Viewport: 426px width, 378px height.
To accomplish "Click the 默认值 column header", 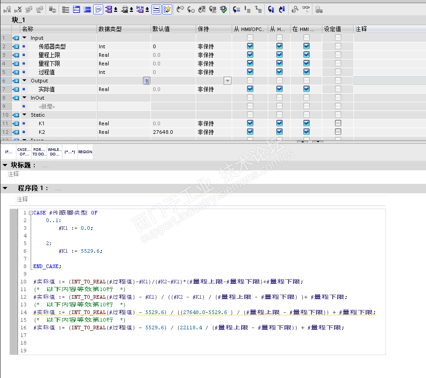I will coord(174,29).
